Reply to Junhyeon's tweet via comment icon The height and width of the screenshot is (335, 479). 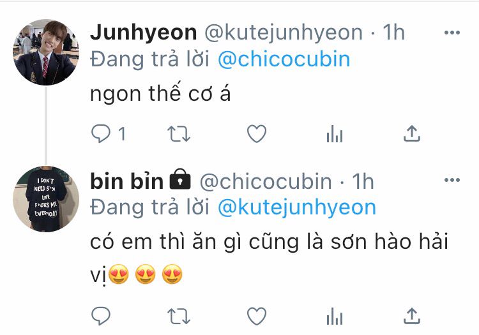[101, 133]
